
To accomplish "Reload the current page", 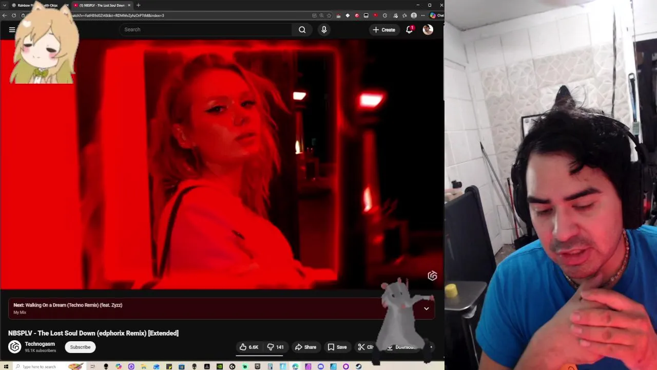I will pyautogui.click(x=14, y=15).
